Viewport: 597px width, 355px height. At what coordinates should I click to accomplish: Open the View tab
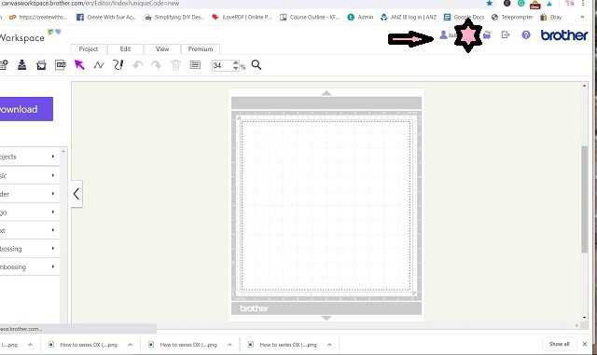pos(162,49)
